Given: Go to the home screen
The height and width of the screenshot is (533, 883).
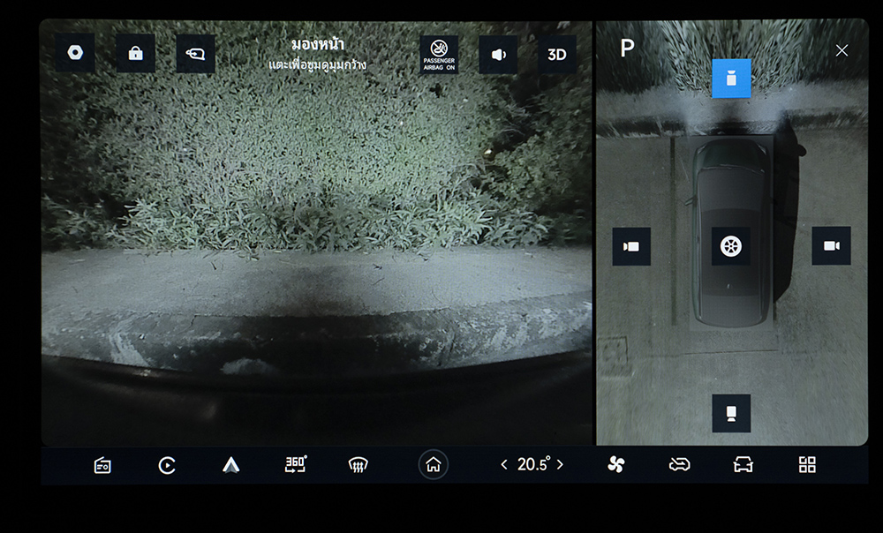Looking at the screenshot, I should pyautogui.click(x=433, y=465).
